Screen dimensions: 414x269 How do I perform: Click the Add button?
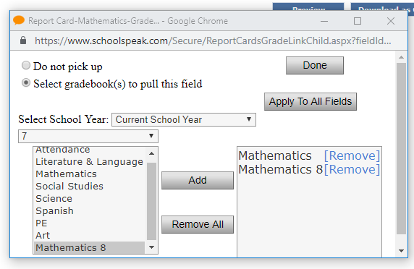coord(198,180)
